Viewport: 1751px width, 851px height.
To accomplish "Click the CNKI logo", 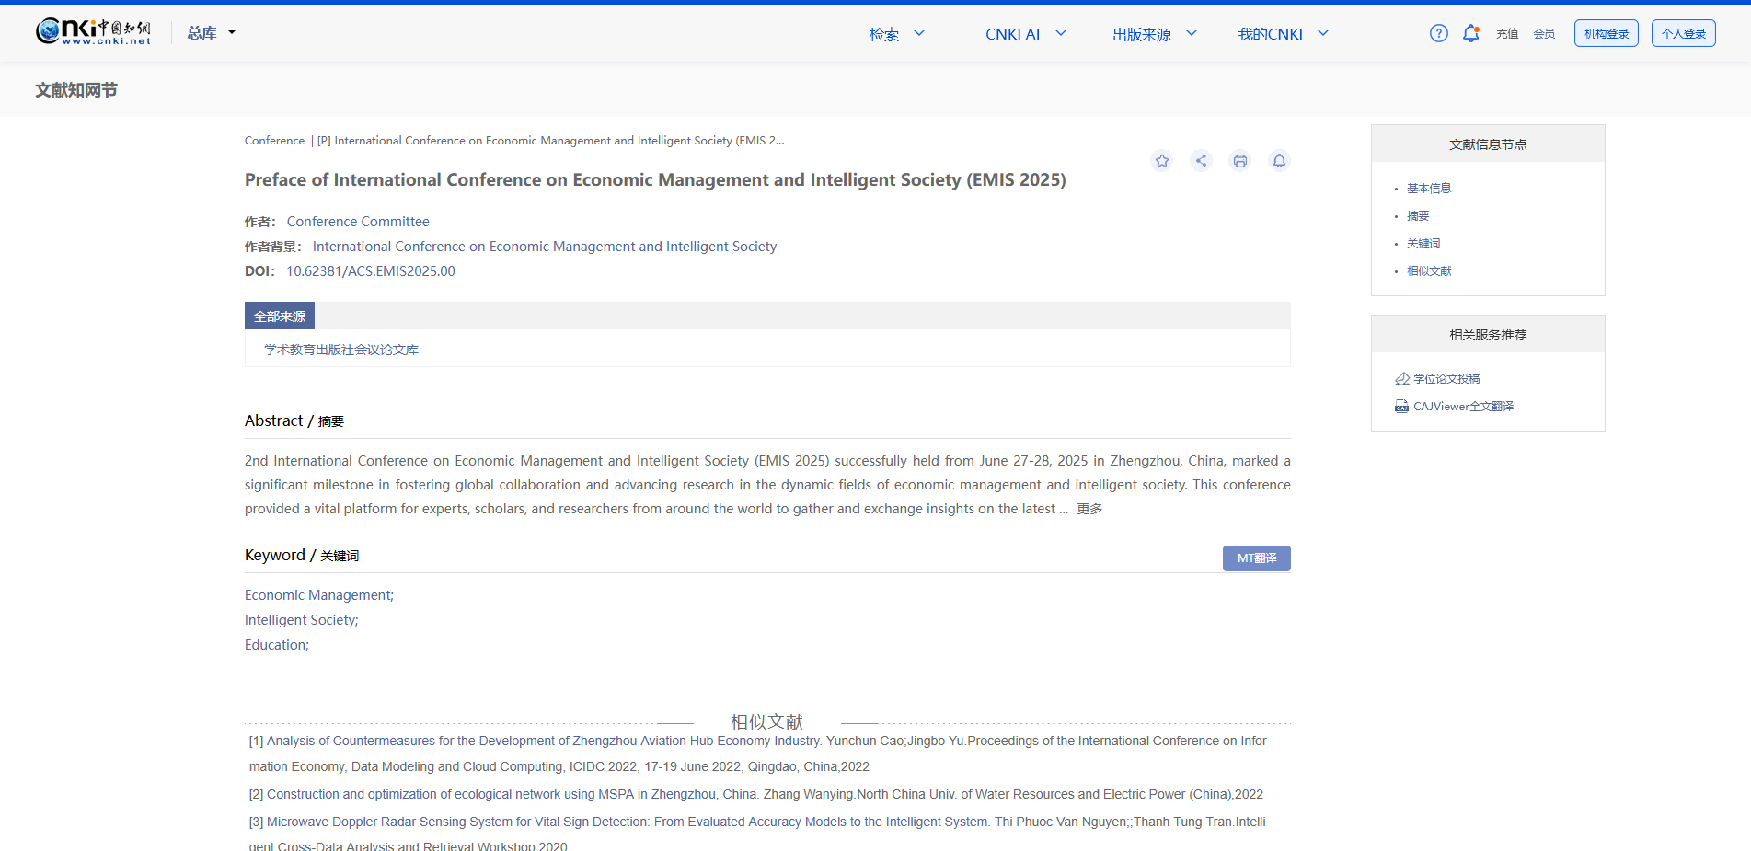I will tap(93, 32).
